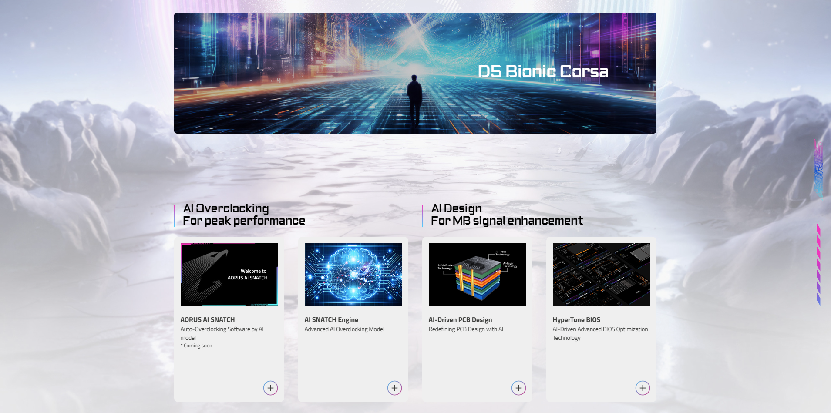Open the layered PCB stack thumbnail
This screenshot has width=831, height=413.
click(x=478, y=274)
